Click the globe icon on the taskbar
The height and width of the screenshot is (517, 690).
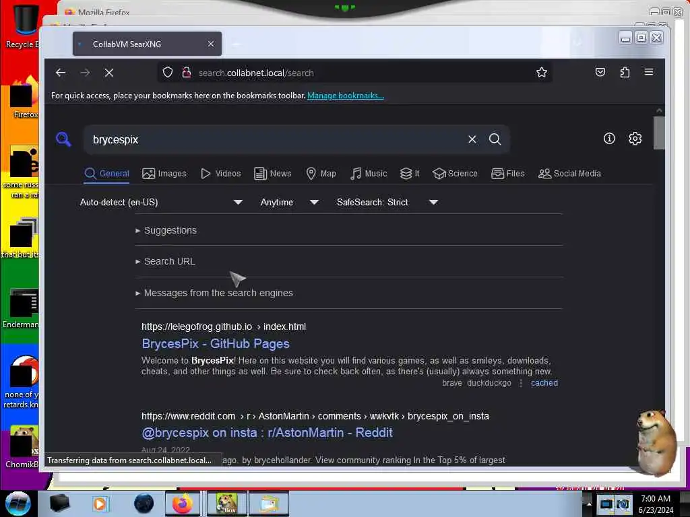pos(144,504)
